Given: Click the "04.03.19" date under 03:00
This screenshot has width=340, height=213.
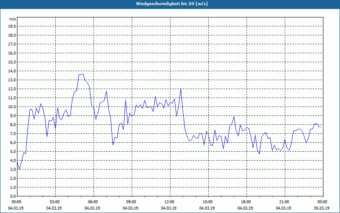Looking at the screenshot, I should pyautogui.click(x=54, y=208).
